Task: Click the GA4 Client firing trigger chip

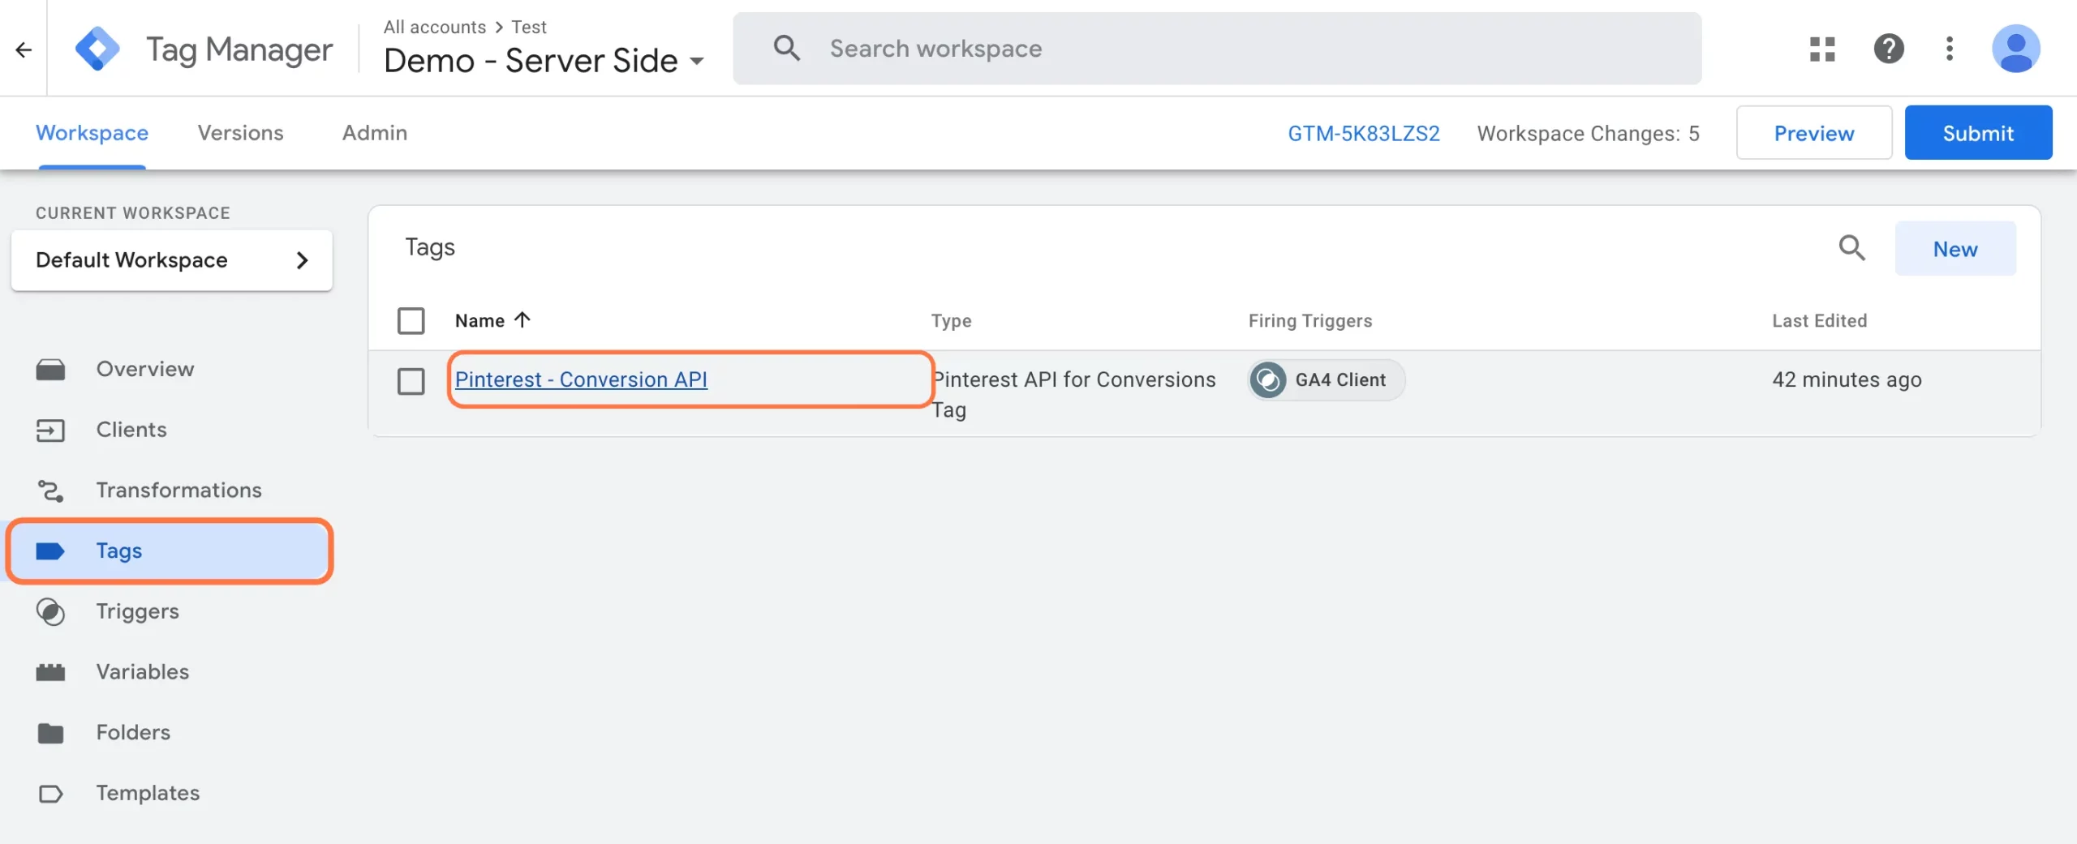Action: [1326, 379]
